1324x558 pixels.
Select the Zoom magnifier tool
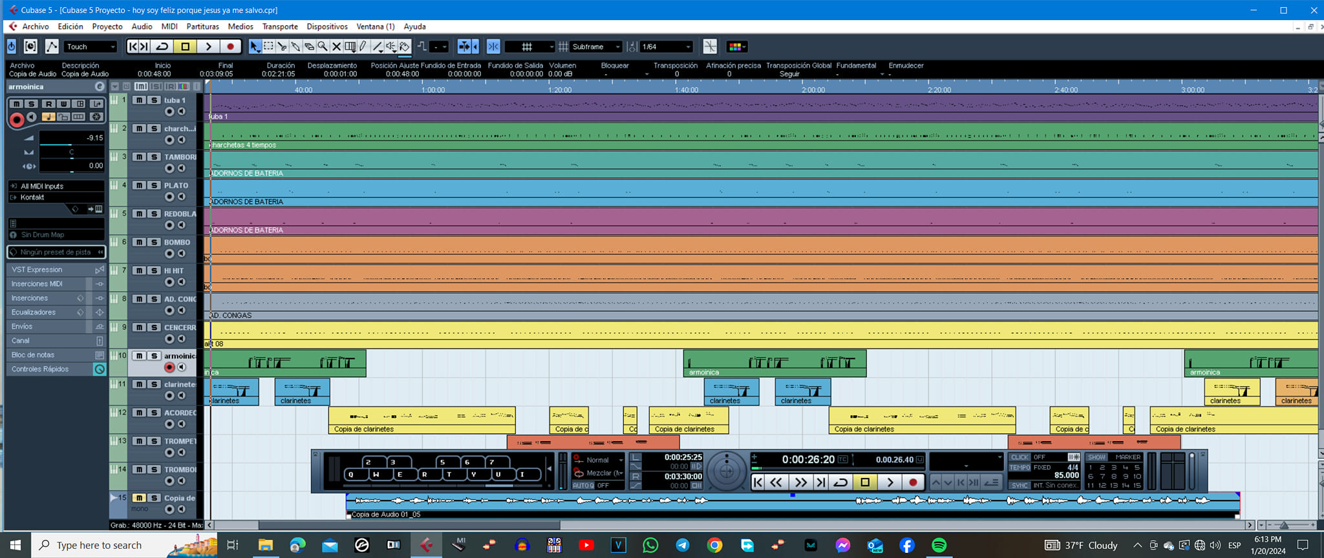[323, 46]
